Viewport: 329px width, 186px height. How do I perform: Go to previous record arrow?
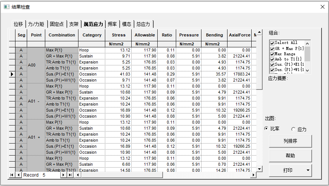[18, 175]
